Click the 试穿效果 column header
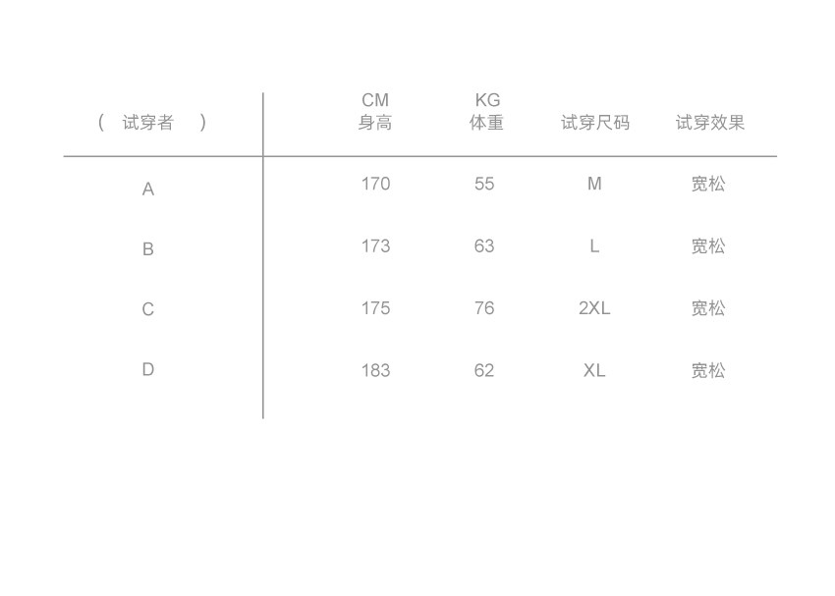Screen dimensions: 835x596 click(709, 123)
